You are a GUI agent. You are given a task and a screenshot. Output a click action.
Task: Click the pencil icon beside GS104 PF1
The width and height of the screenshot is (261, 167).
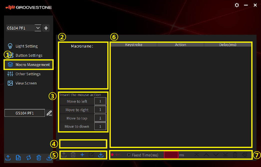(x=49, y=113)
